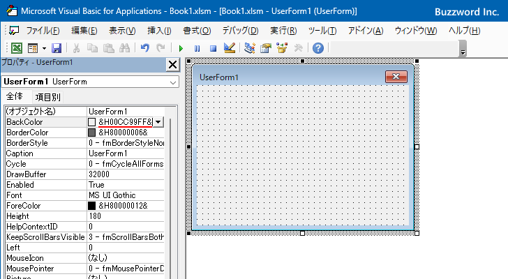Open Project Explorer from the toolbar icon
508x279 pixels.
pos(250,48)
